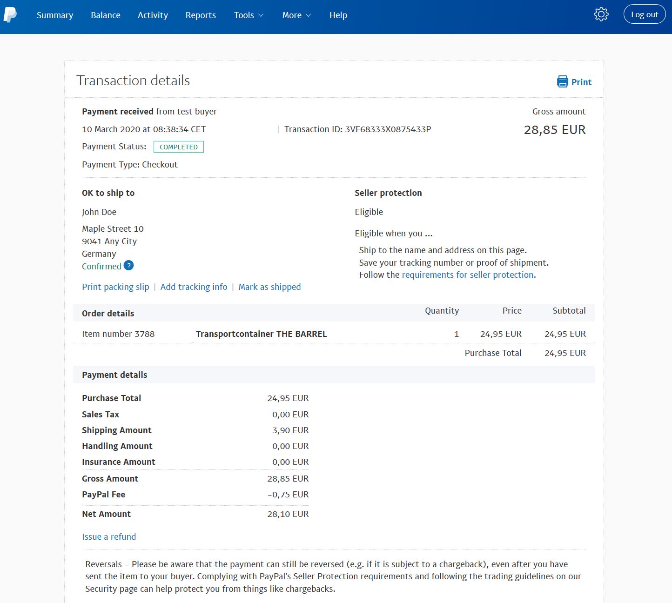Click the PayPal logo icon
This screenshot has height=603, width=672.
[10, 15]
